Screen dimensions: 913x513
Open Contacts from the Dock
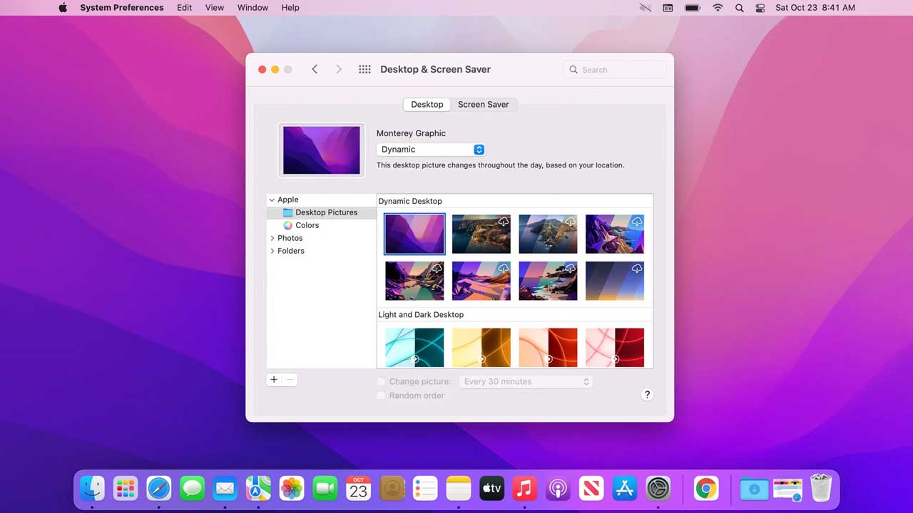(392, 488)
